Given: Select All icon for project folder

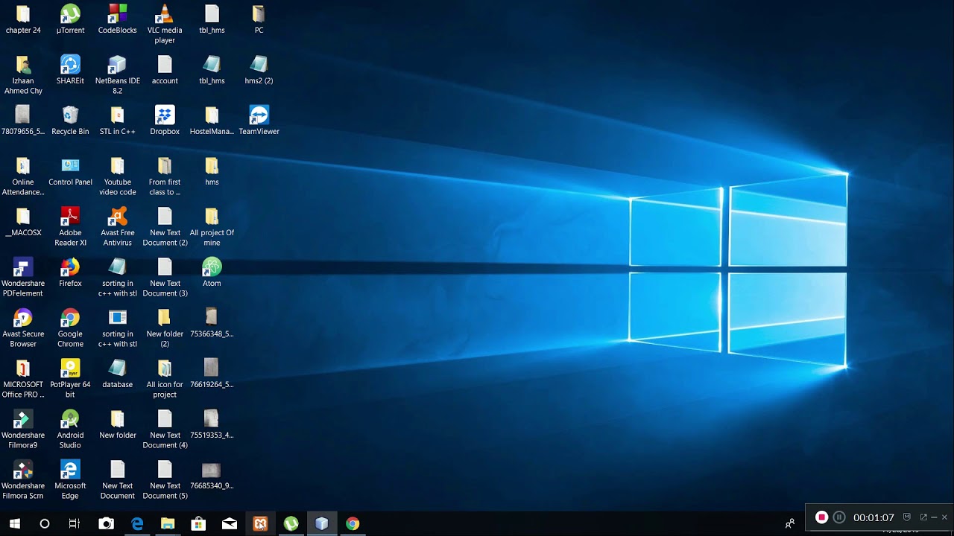Looking at the screenshot, I should point(165,378).
